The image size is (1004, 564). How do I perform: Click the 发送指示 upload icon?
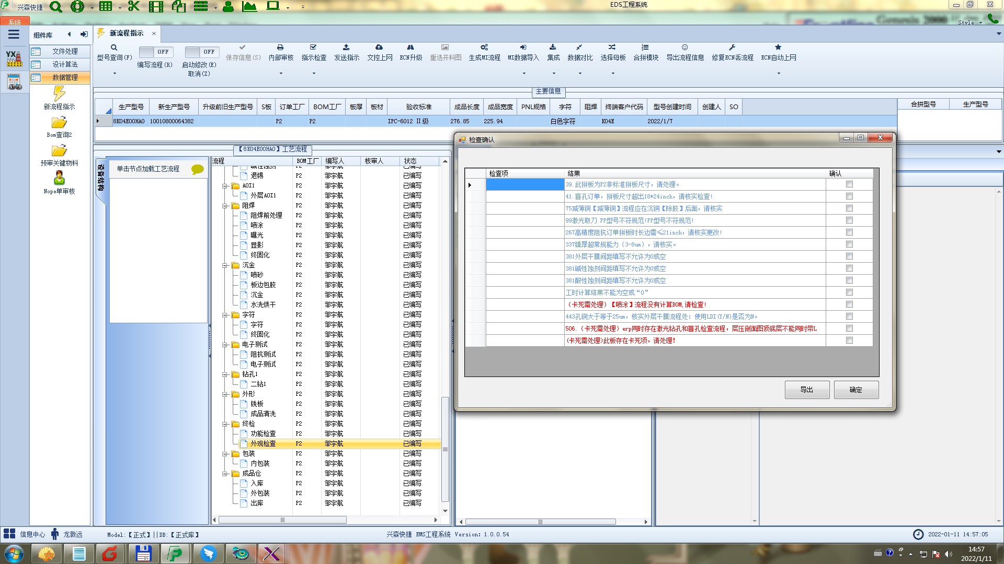point(346,48)
